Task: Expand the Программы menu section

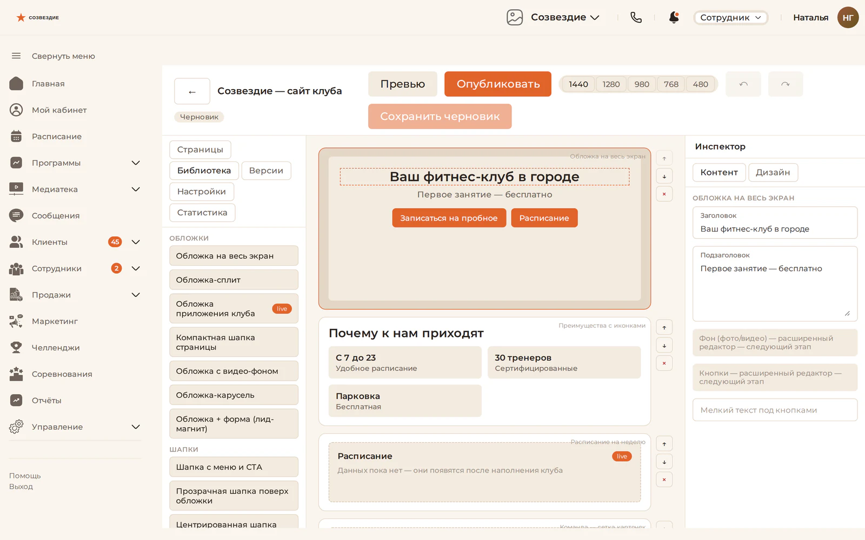Action: [136, 163]
